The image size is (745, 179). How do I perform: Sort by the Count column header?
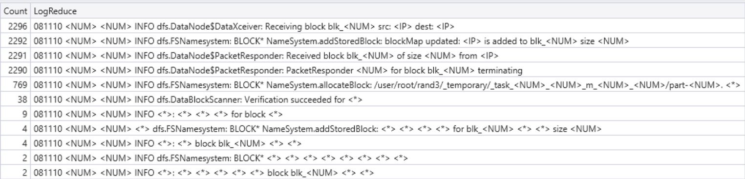tap(16, 11)
